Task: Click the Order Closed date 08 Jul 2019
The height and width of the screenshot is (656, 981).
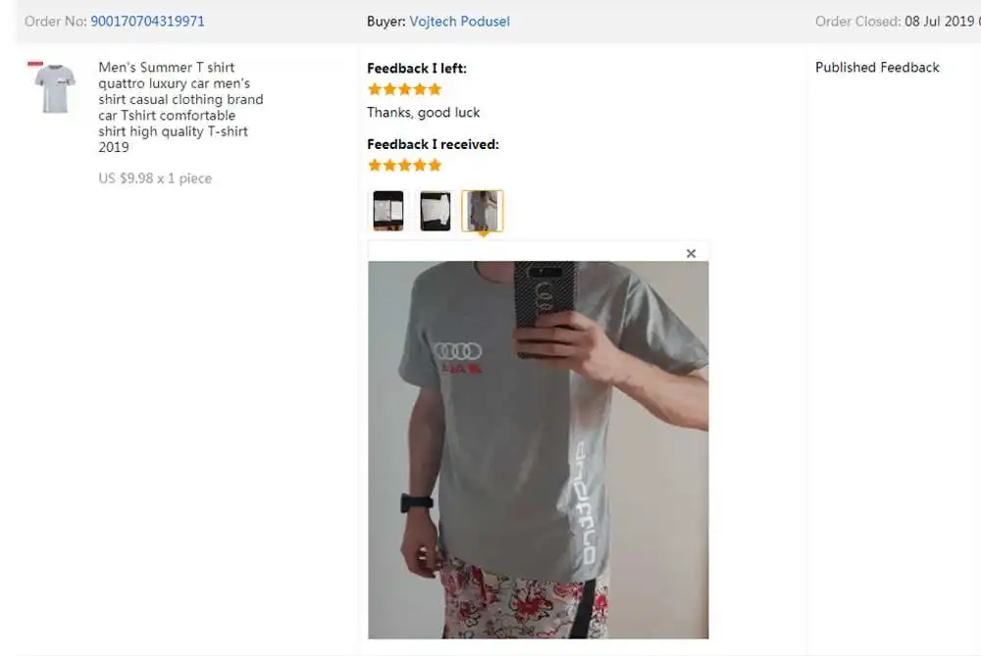Action: (x=939, y=22)
